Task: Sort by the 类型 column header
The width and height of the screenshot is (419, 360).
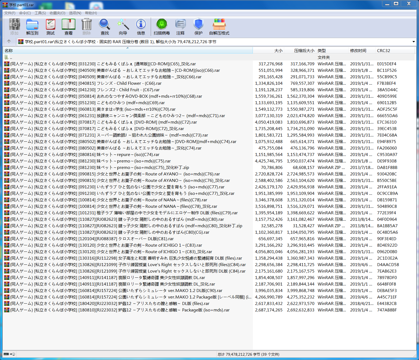Action: [332, 50]
